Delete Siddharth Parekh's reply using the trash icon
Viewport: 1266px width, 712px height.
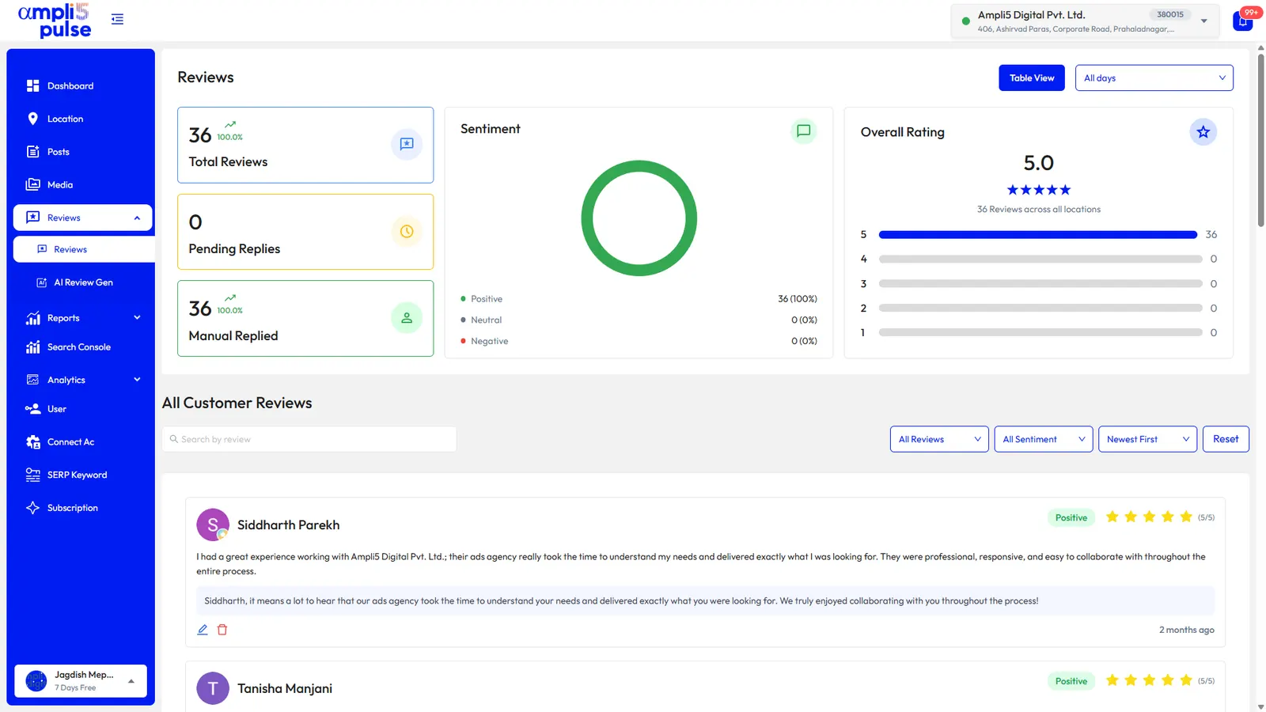click(222, 630)
